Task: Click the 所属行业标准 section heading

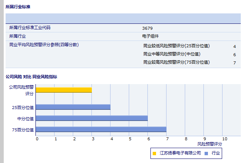Action: click(18, 7)
